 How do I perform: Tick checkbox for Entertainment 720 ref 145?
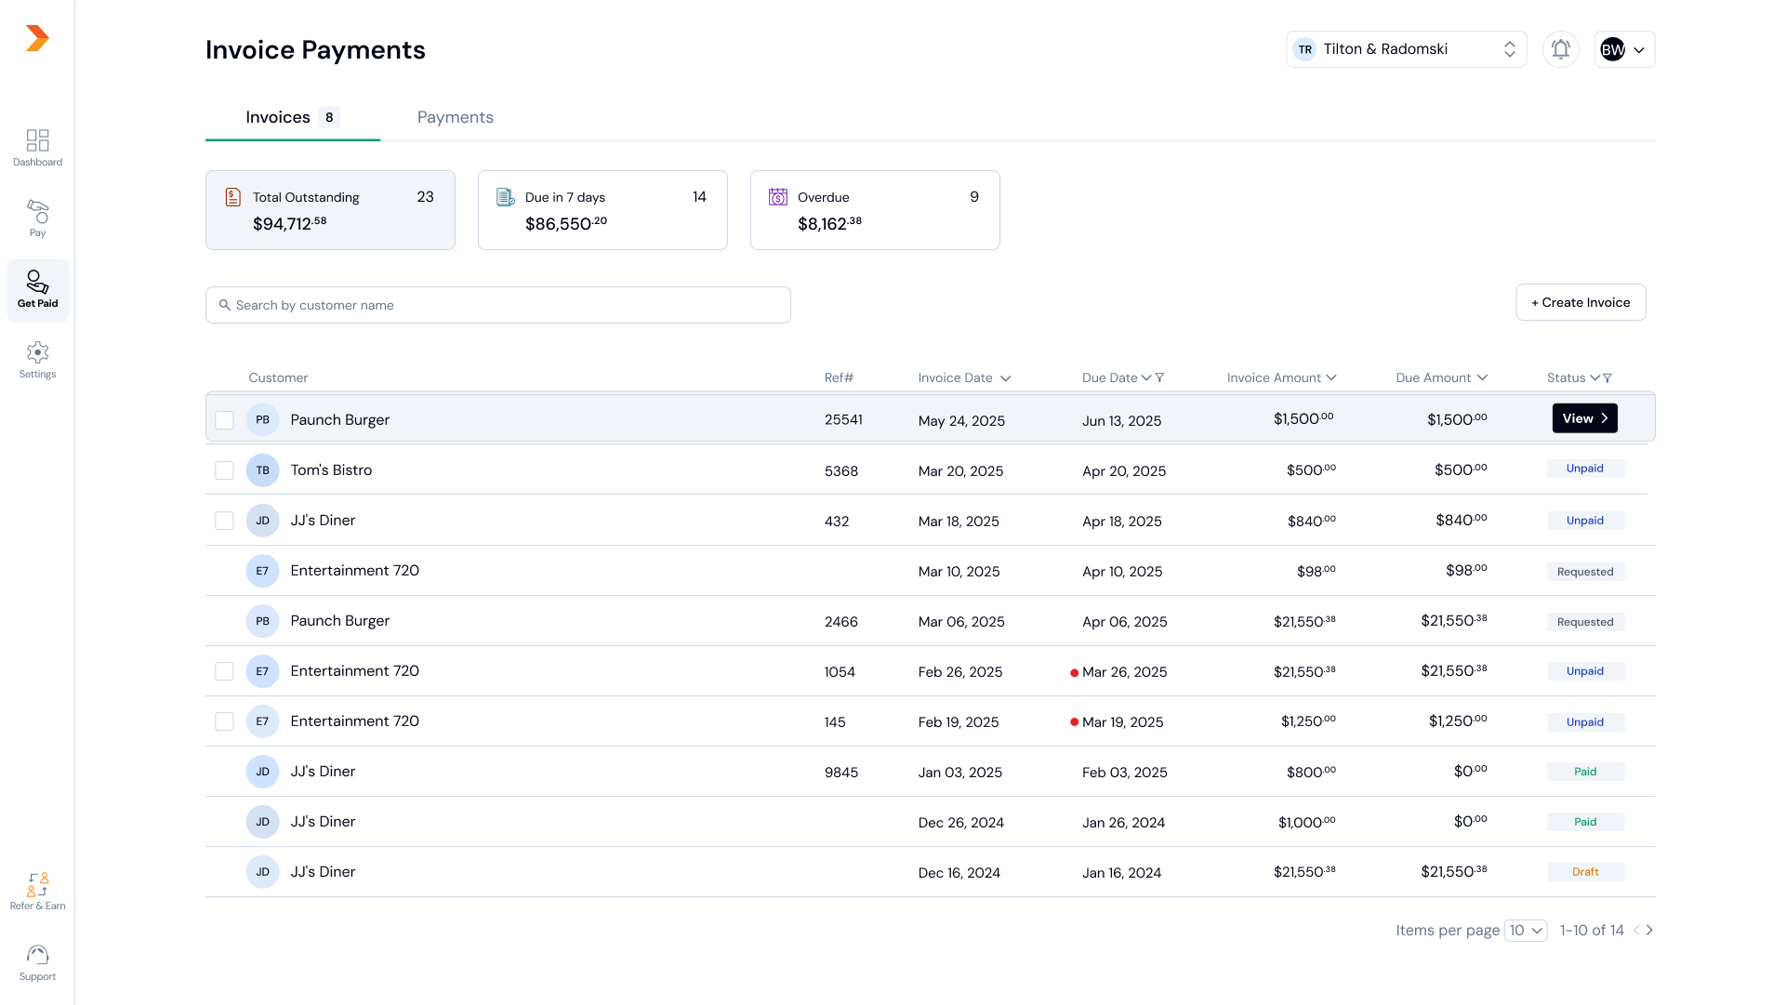click(224, 721)
